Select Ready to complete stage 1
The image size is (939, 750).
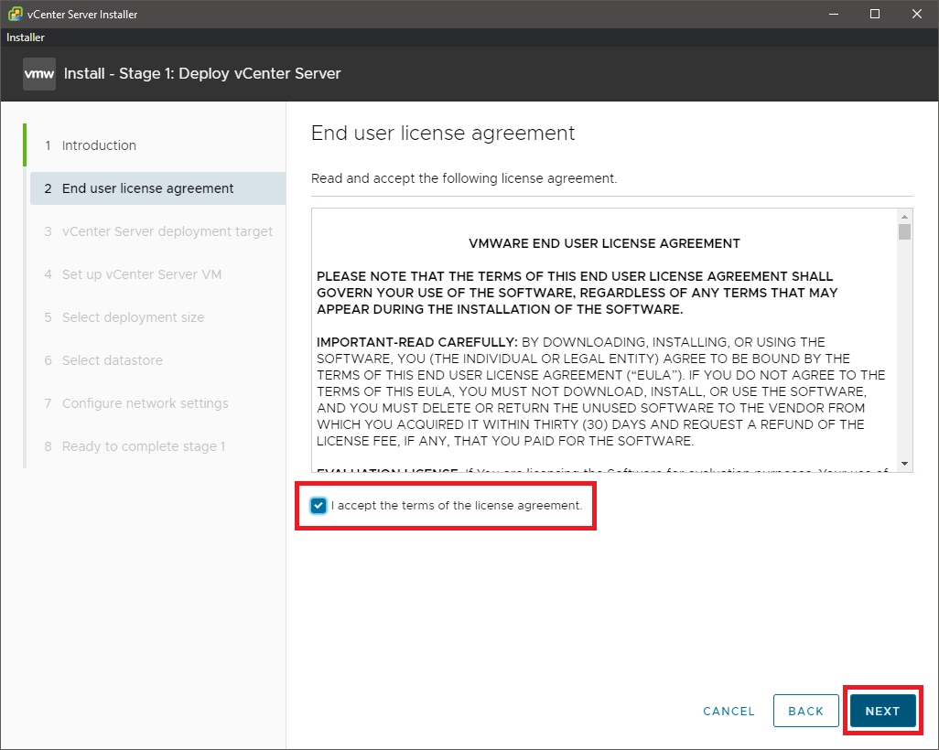pyautogui.click(x=143, y=446)
